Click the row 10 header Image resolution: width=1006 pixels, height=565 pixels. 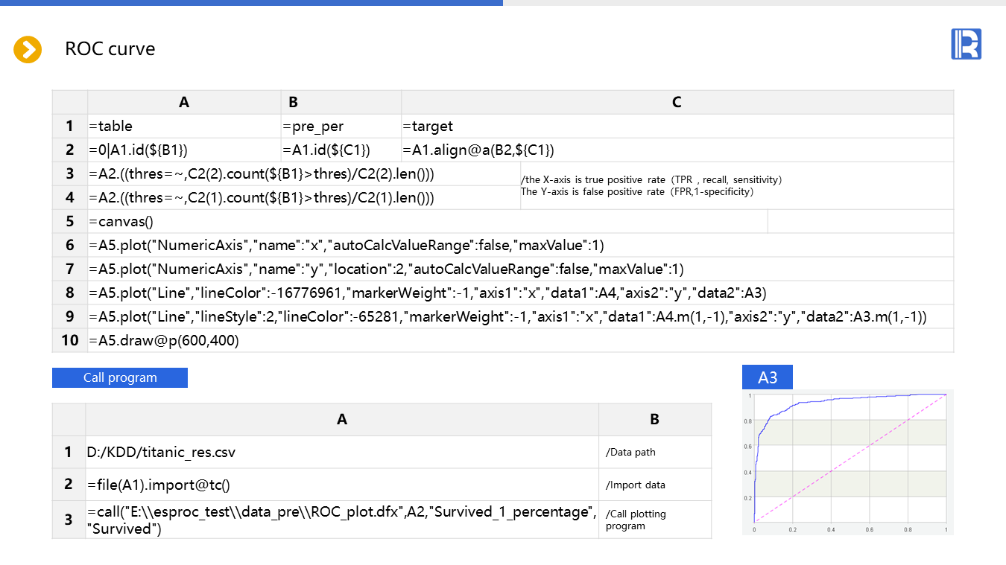click(70, 340)
